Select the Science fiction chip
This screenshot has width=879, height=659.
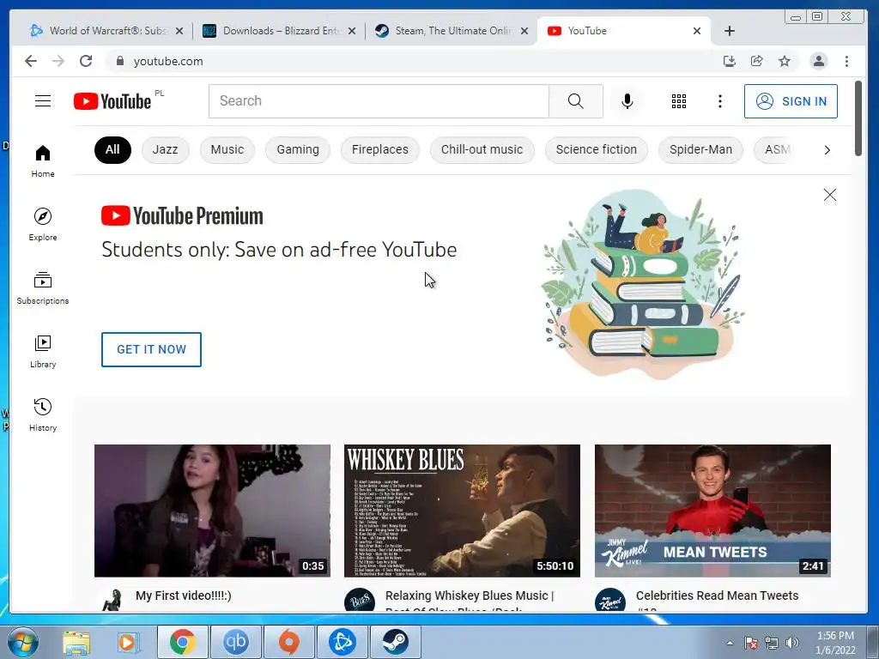pyautogui.click(x=597, y=149)
